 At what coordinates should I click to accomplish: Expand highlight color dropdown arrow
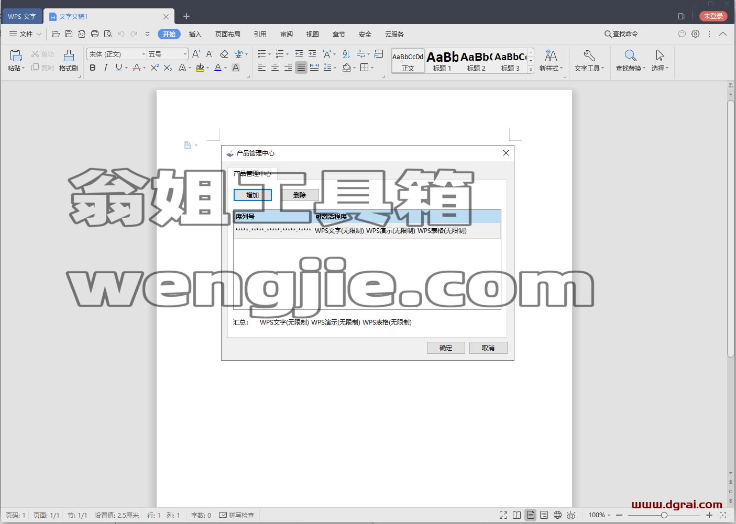pos(208,68)
